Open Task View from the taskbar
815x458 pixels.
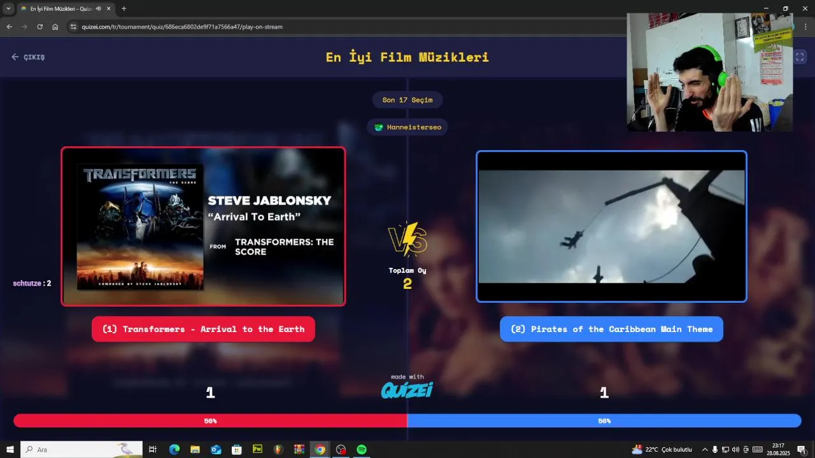point(153,450)
